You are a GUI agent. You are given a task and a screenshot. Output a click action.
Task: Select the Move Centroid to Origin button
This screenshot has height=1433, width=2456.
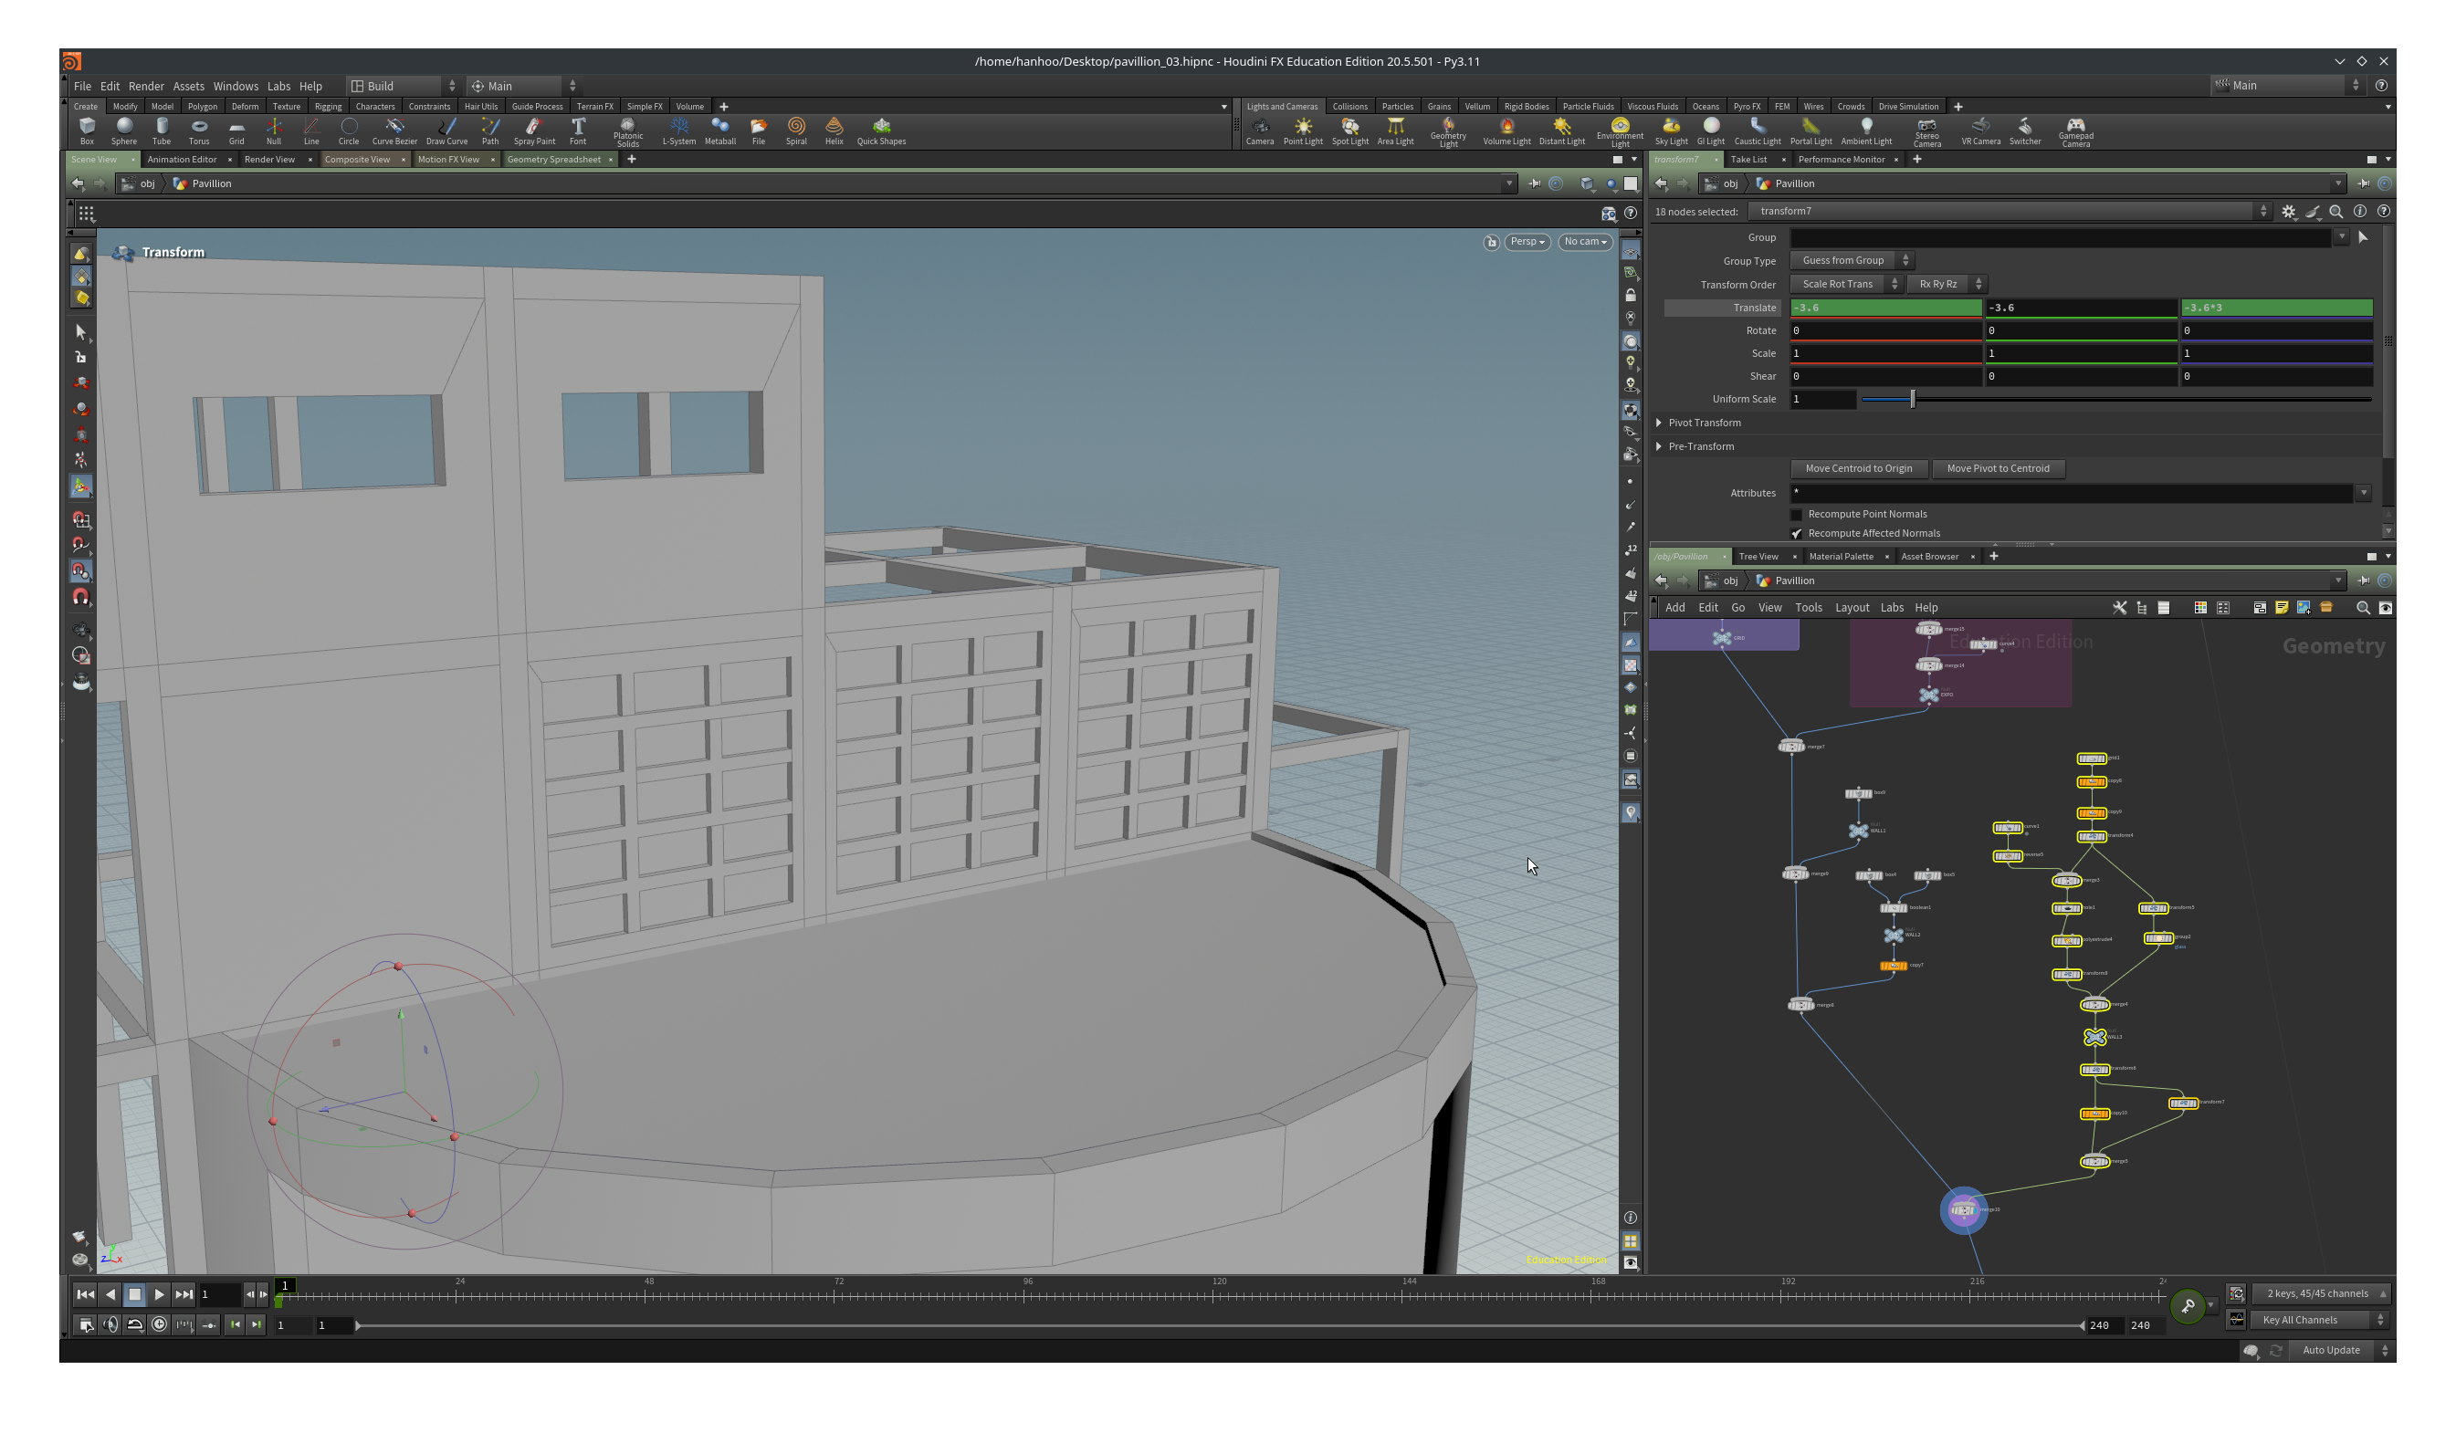[x=1859, y=467]
